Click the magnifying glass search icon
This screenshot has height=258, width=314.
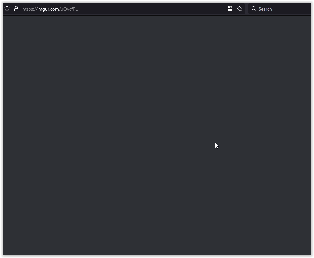coord(254,9)
